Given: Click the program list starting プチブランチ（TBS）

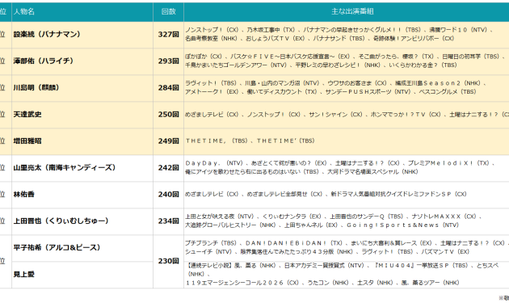Looking at the screenshot, I should 347,248.
